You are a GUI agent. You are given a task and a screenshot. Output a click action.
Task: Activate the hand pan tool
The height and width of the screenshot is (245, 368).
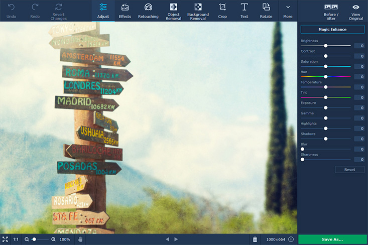tap(80, 239)
